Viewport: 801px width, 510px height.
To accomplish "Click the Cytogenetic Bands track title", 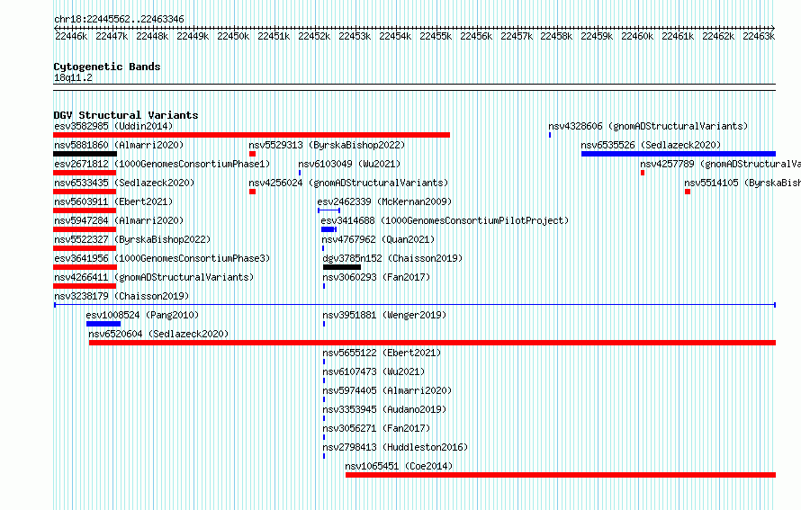I will pyautogui.click(x=107, y=67).
